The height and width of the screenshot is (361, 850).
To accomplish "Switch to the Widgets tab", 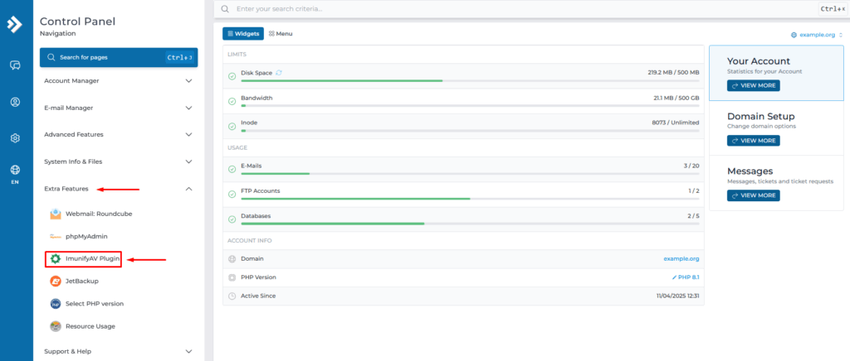I will pyautogui.click(x=243, y=34).
